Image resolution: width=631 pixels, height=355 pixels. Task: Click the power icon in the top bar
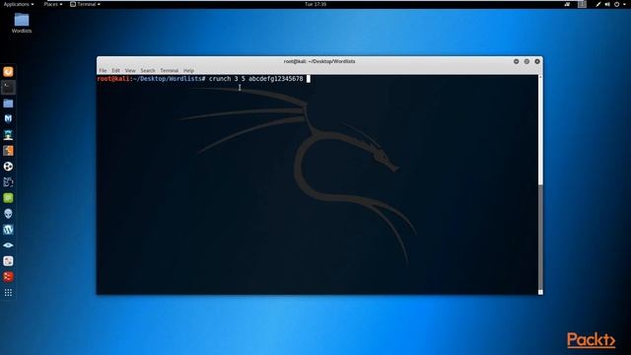coord(616,4)
